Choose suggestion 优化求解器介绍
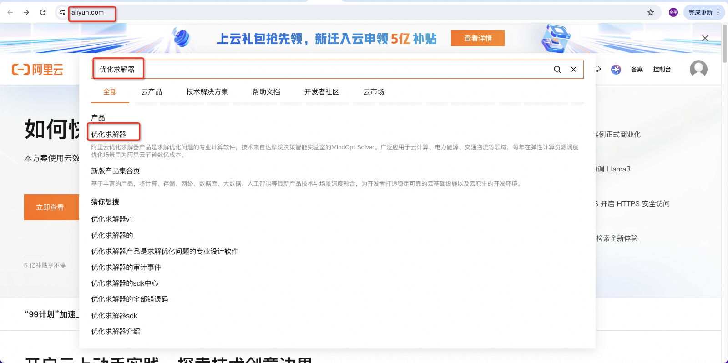Screen dimensions: 728x363 click(116, 332)
